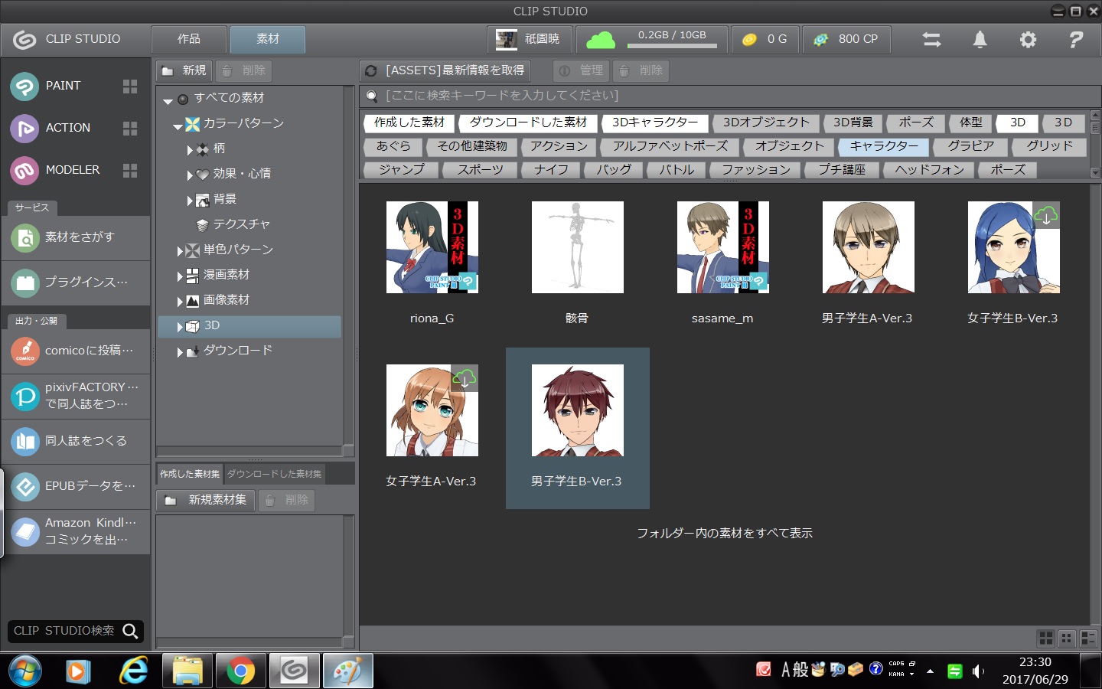This screenshot has height=689, width=1102.
Task: Click the 祇園暁 user account button
Action: [530, 39]
